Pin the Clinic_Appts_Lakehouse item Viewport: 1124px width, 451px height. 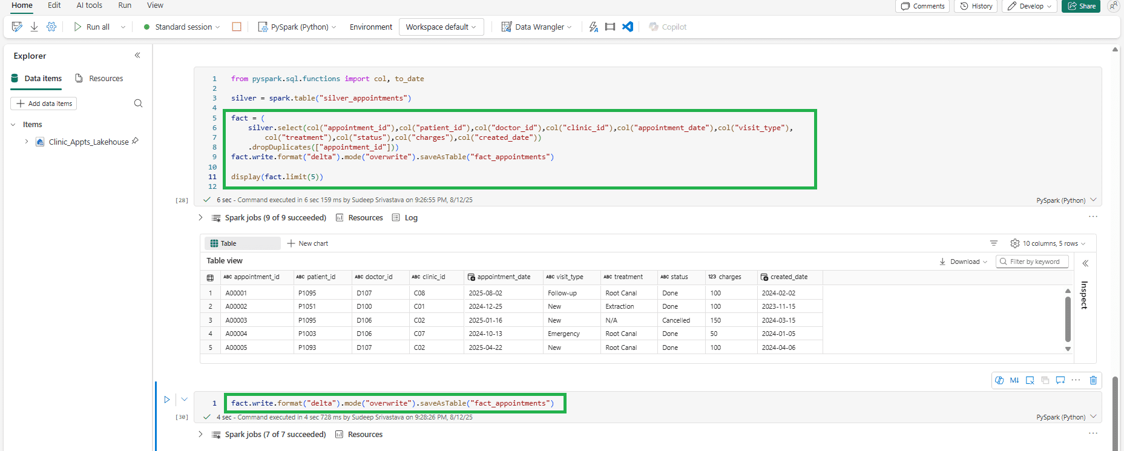[136, 141]
